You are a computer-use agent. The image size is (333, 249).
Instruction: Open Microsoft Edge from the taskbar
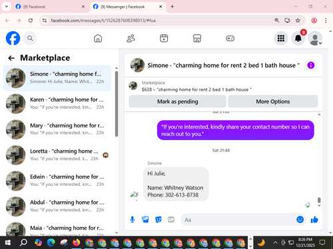click(51, 243)
